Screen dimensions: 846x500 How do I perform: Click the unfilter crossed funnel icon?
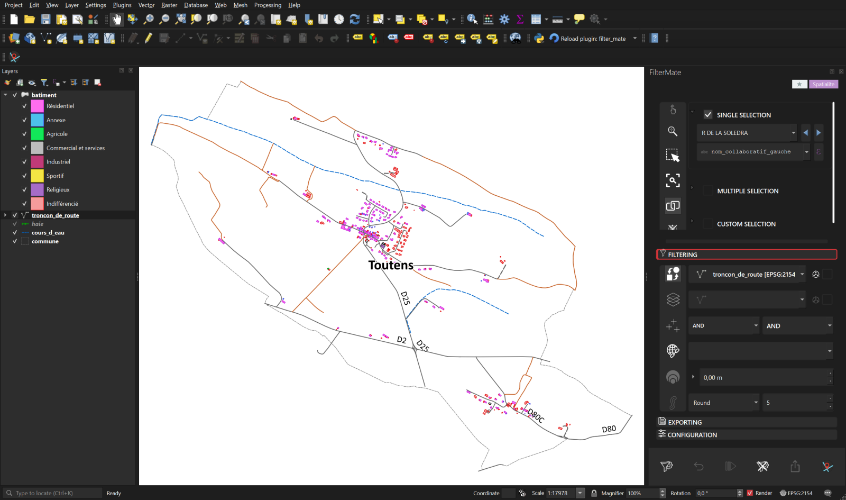click(762, 466)
